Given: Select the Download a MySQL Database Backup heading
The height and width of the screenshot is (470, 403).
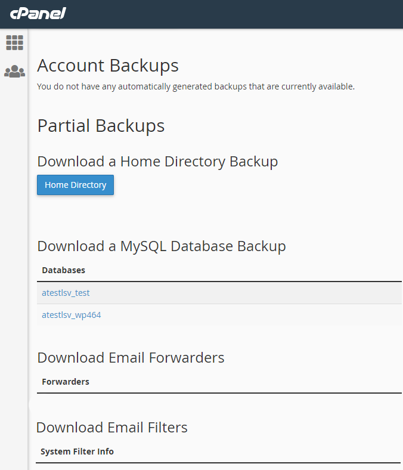Looking at the screenshot, I should 162,246.
